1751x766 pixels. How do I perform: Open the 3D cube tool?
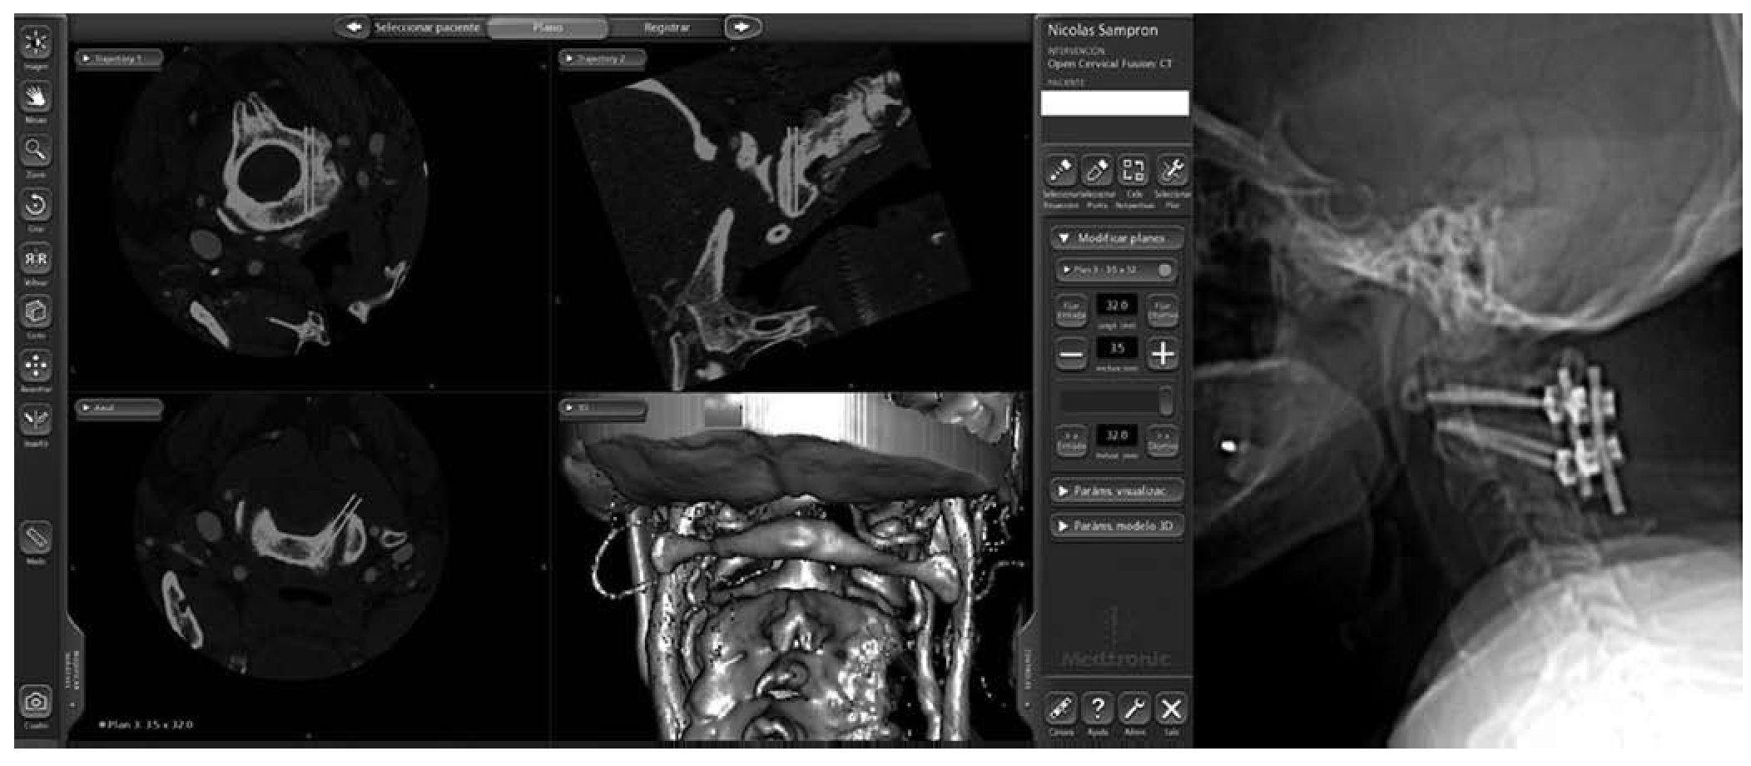click(36, 312)
